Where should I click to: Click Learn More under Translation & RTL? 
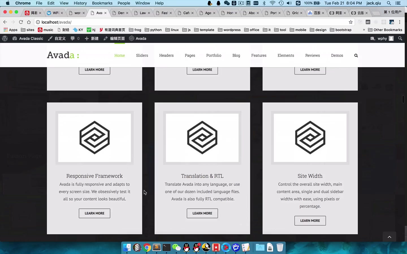click(202, 213)
